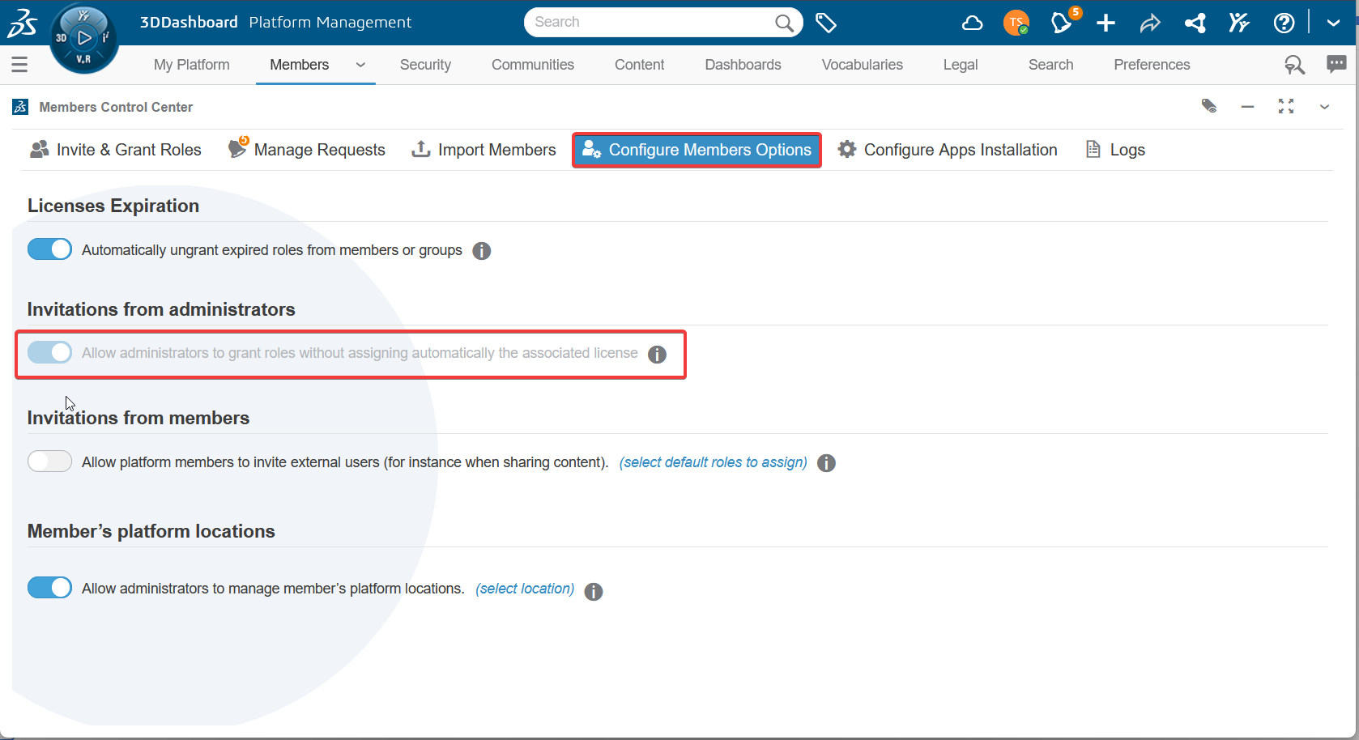Screen dimensions: 1359x740
Task: Select the Vocabularies tab
Action: (863, 65)
